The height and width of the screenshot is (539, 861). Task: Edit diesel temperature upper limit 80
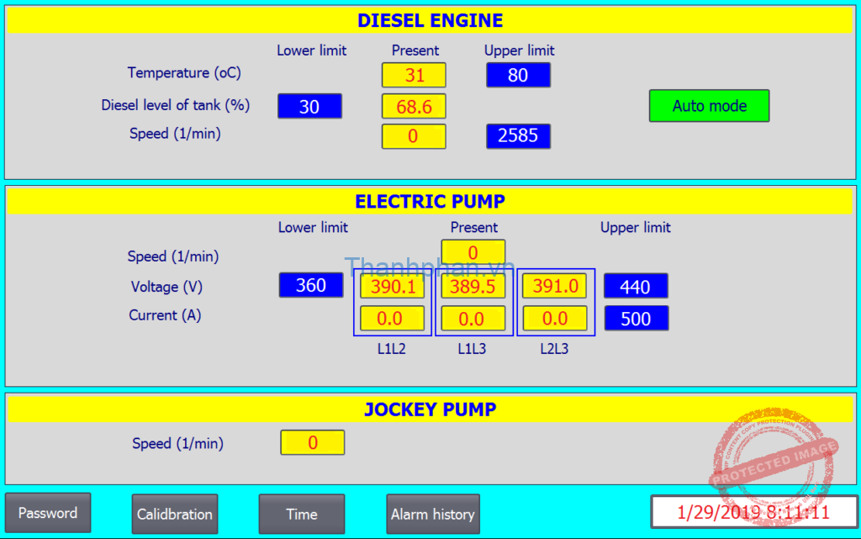click(x=518, y=75)
